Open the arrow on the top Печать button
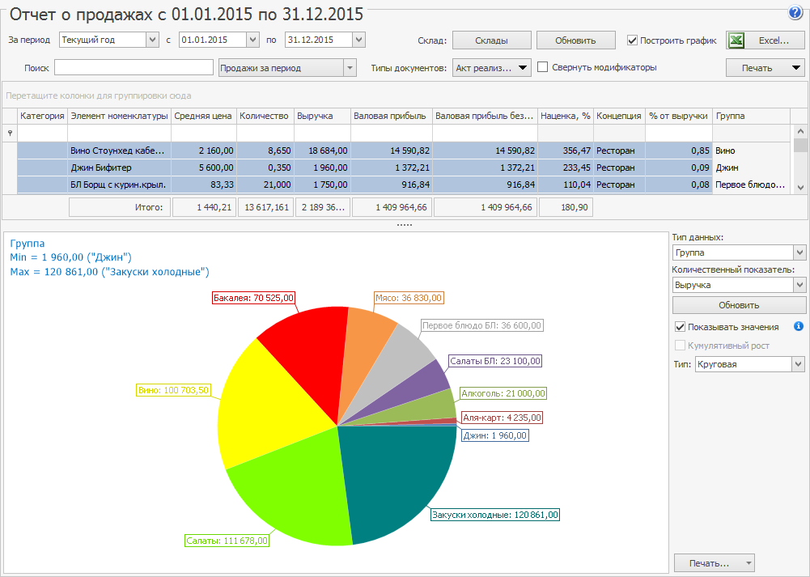Screen dimensions: 810x577 click(x=796, y=68)
